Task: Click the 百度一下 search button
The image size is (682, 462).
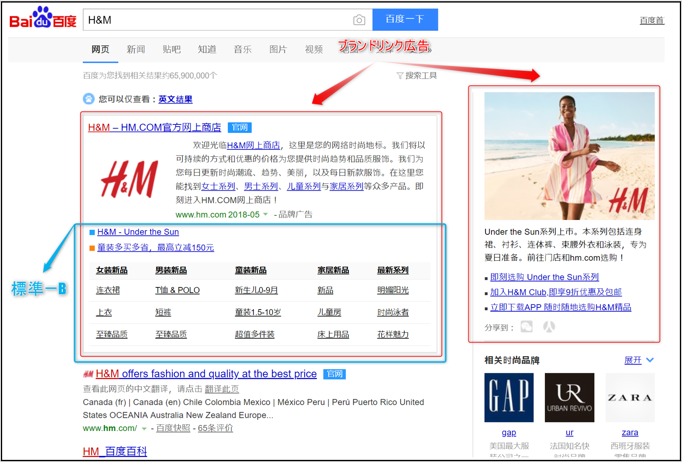Action: click(405, 20)
